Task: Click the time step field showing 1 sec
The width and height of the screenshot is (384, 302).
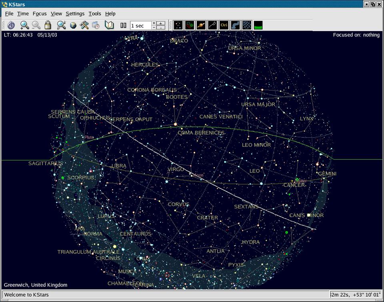Action: (140, 26)
